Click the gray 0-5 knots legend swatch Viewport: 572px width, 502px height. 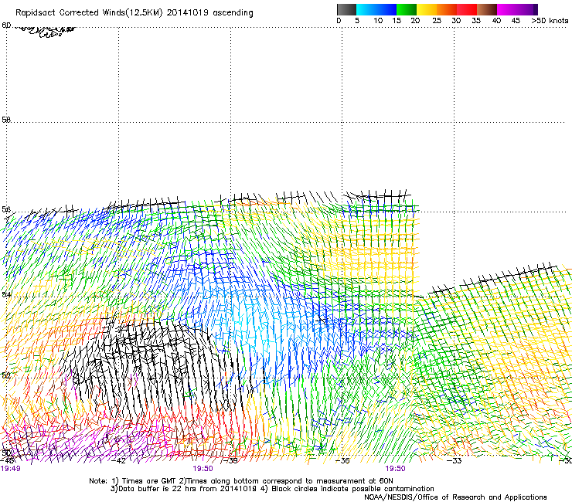[346, 9]
